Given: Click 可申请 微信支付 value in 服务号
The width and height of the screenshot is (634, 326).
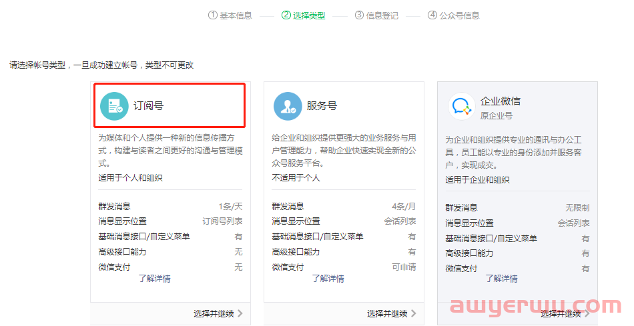Looking at the screenshot, I should coord(404,267).
